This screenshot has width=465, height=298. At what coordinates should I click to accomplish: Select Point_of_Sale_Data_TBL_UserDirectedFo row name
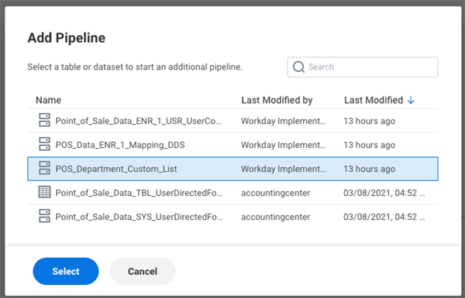click(x=139, y=193)
